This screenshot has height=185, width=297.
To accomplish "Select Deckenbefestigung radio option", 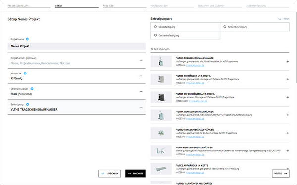I will (x=155, y=35).
